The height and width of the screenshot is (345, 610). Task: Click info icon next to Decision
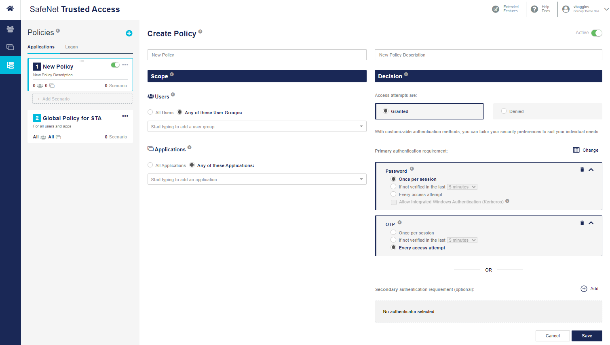[x=406, y=74]
